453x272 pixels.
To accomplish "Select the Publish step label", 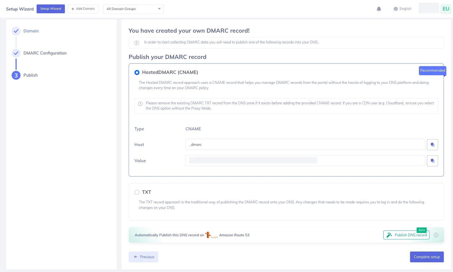I will (30, 75).
